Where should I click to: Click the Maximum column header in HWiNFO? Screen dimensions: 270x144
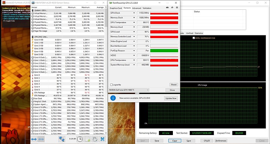(85, 7)
